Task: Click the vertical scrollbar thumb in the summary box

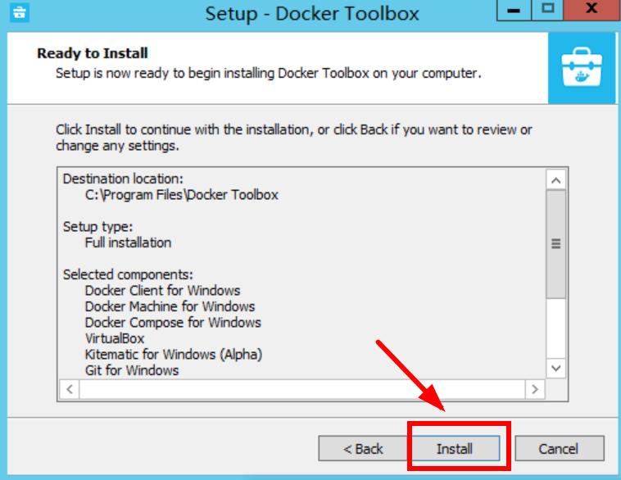Action: [555, 244]
